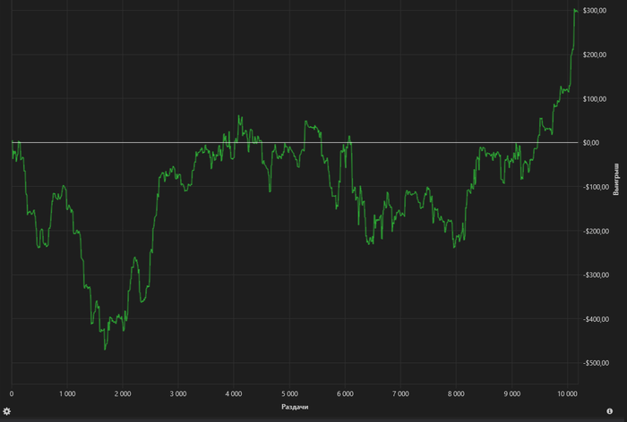Click the -$300,00 y-axis label
Screen dimensions: 627x422
coord(596,274)
